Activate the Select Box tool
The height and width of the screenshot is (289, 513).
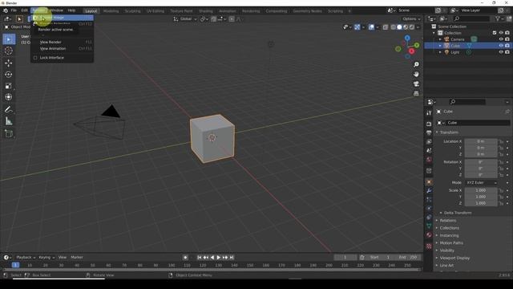(x=9, y=39)
